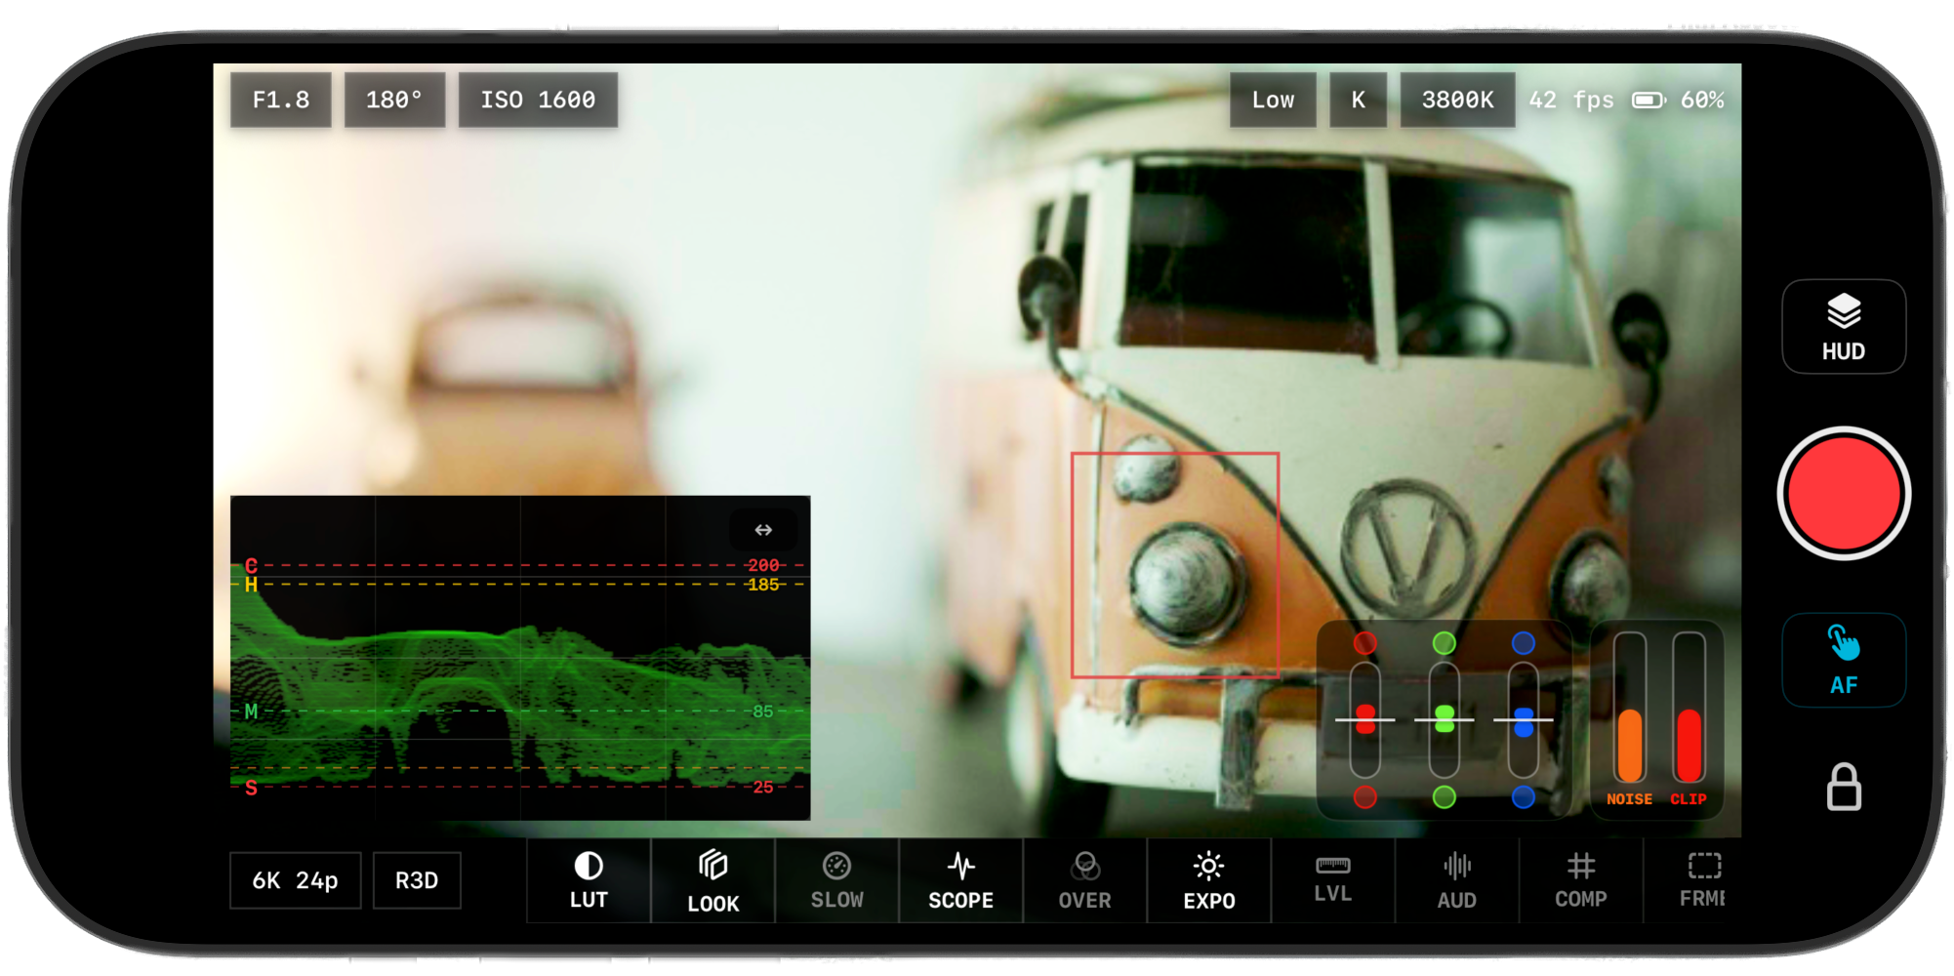Toggle the LUT preview
Image resolution: width=1954 pixels, height=976 pixels.
[x=589, y=880]
